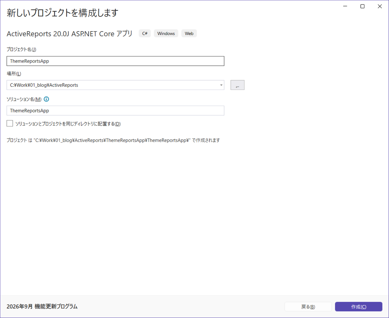
Task: Open the location dropdown arrow
Action: 221,85
